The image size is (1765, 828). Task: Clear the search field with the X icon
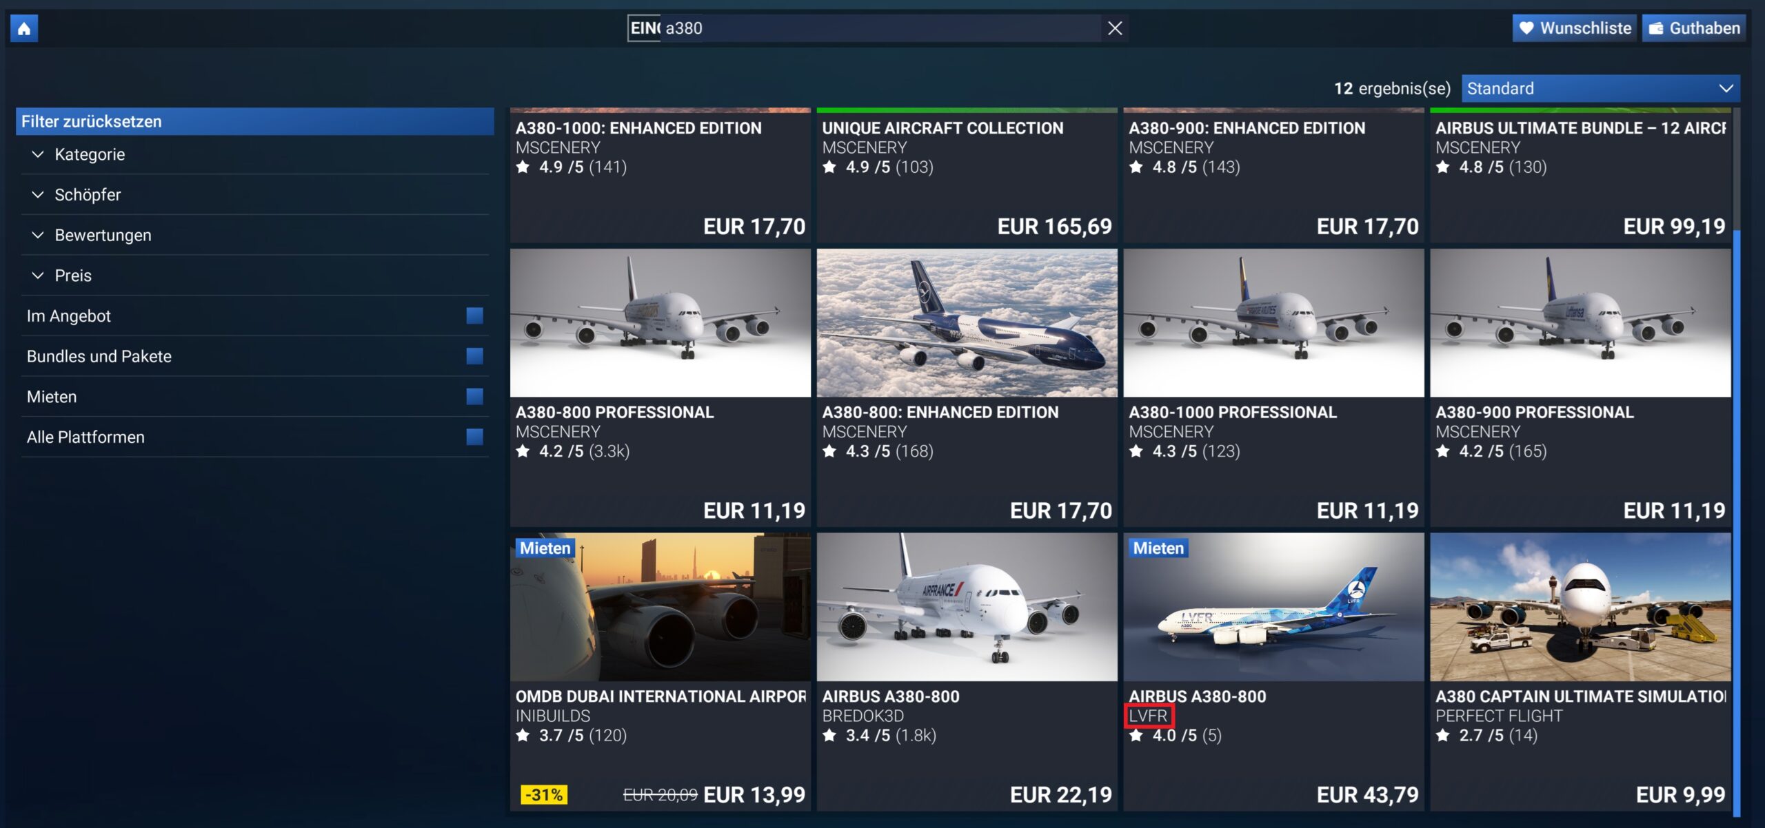click(x=1115, y=28)
